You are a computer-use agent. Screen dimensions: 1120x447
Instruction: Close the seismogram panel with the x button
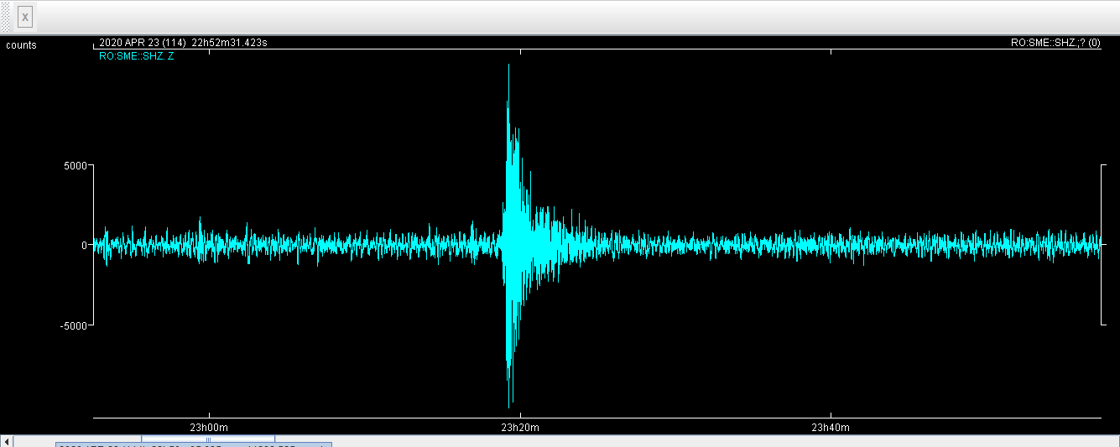pos(25,17)
